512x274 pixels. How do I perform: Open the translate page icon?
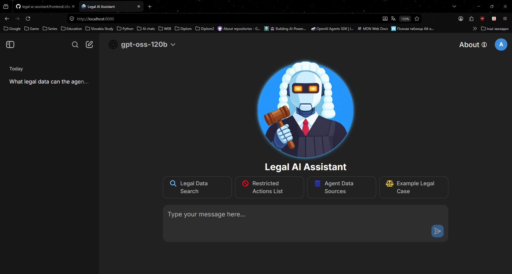[x=393, y=19]
